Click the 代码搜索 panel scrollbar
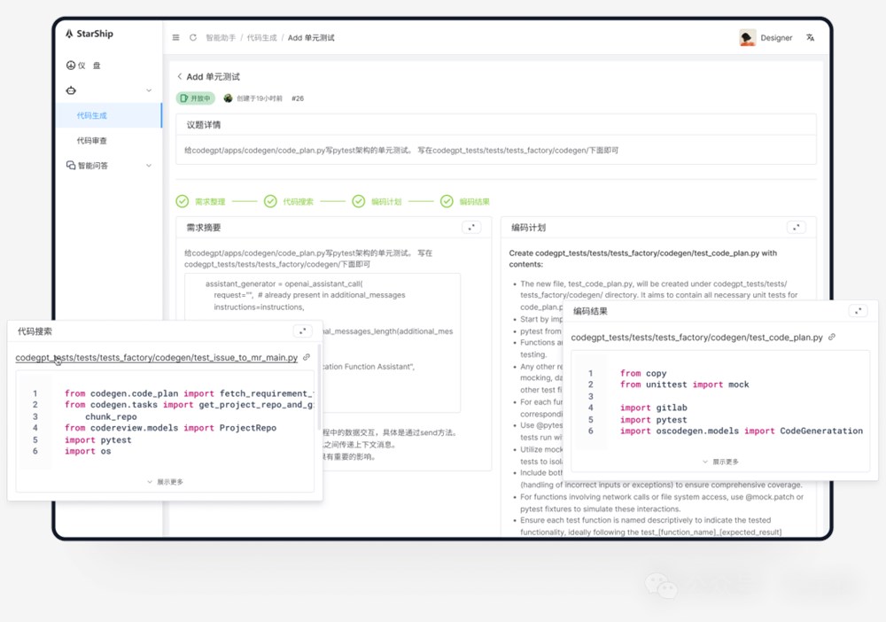 tap(319, 387)
